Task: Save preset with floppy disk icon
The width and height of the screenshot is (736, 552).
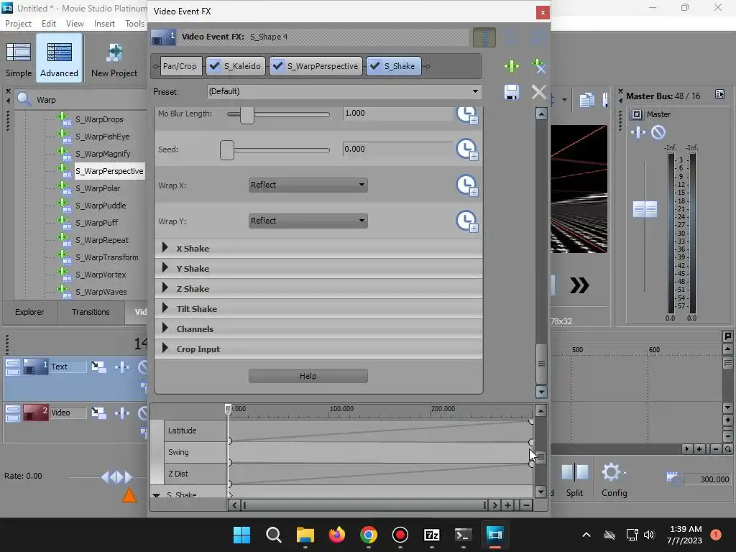Action: (x=512, y=92)
